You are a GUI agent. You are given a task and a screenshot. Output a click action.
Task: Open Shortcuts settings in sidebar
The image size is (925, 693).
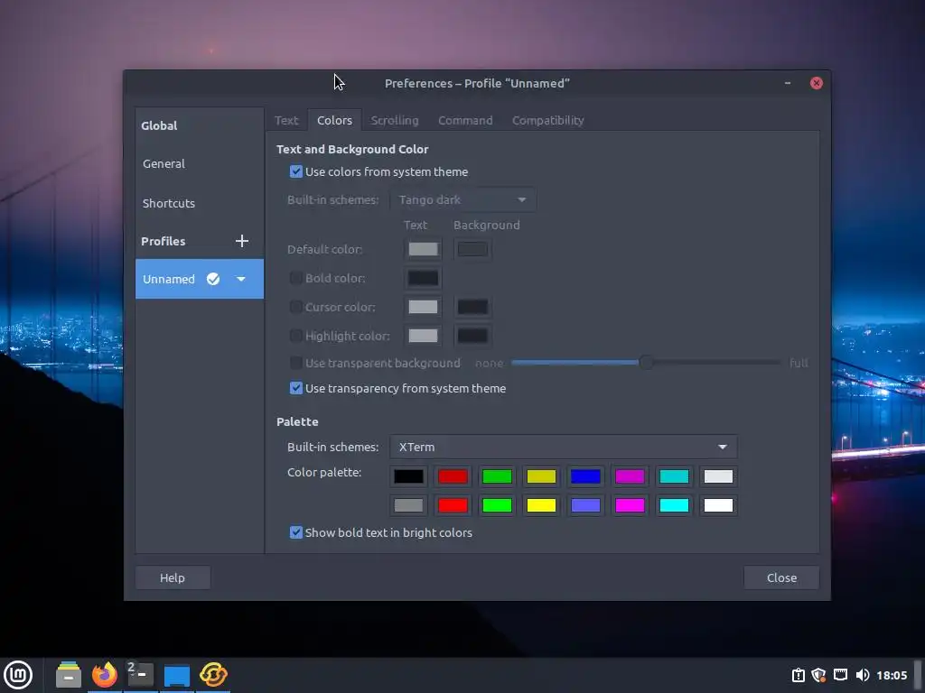point(200,203)
